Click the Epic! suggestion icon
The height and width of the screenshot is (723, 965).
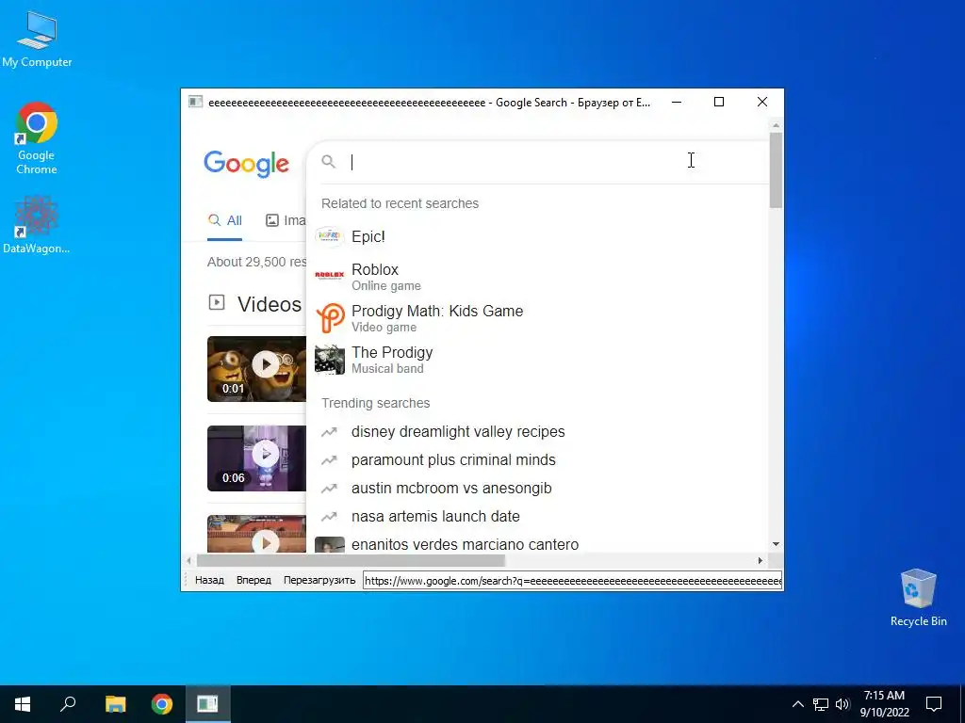(329, 236)
